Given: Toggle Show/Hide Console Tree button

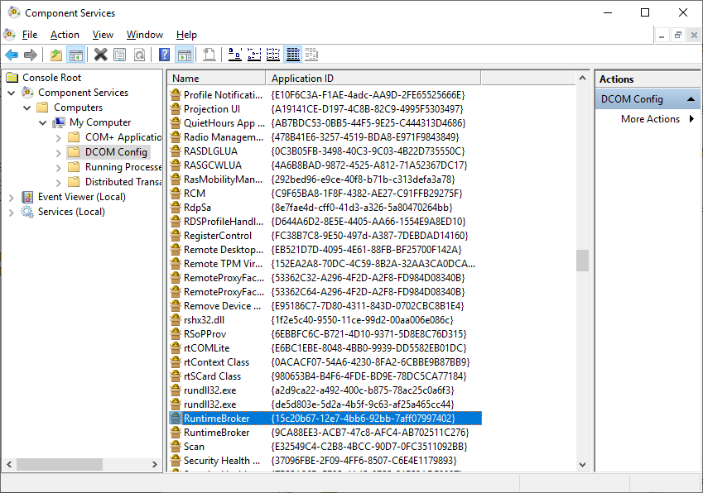Looking at the screenshot, I should click(76, 55).
